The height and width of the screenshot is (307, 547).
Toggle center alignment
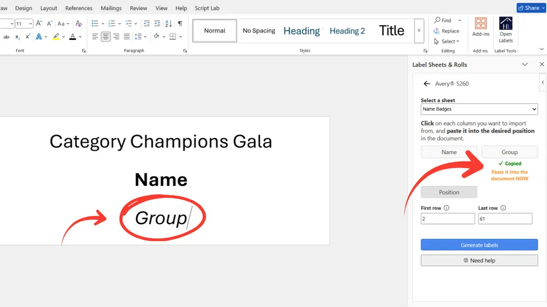tap(105, 36)
